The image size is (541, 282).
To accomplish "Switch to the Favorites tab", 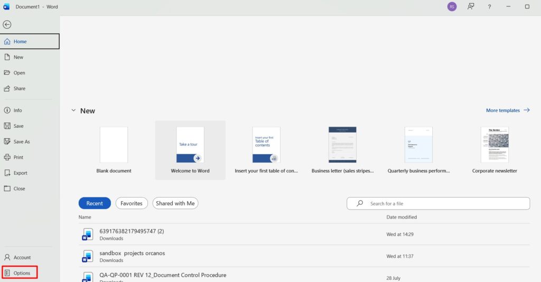I will pos(132,203).
